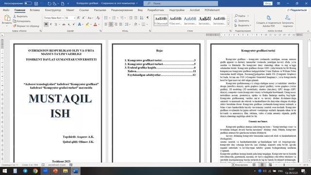
Task: Click the Decrease font size icon
Action: point(84,18)
